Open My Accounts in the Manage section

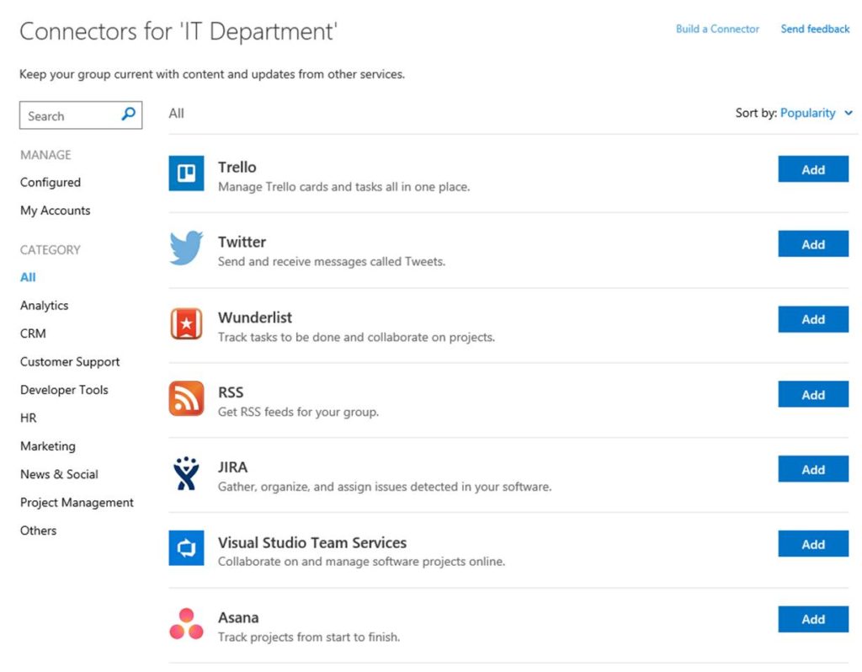click(x=55, y=211)
